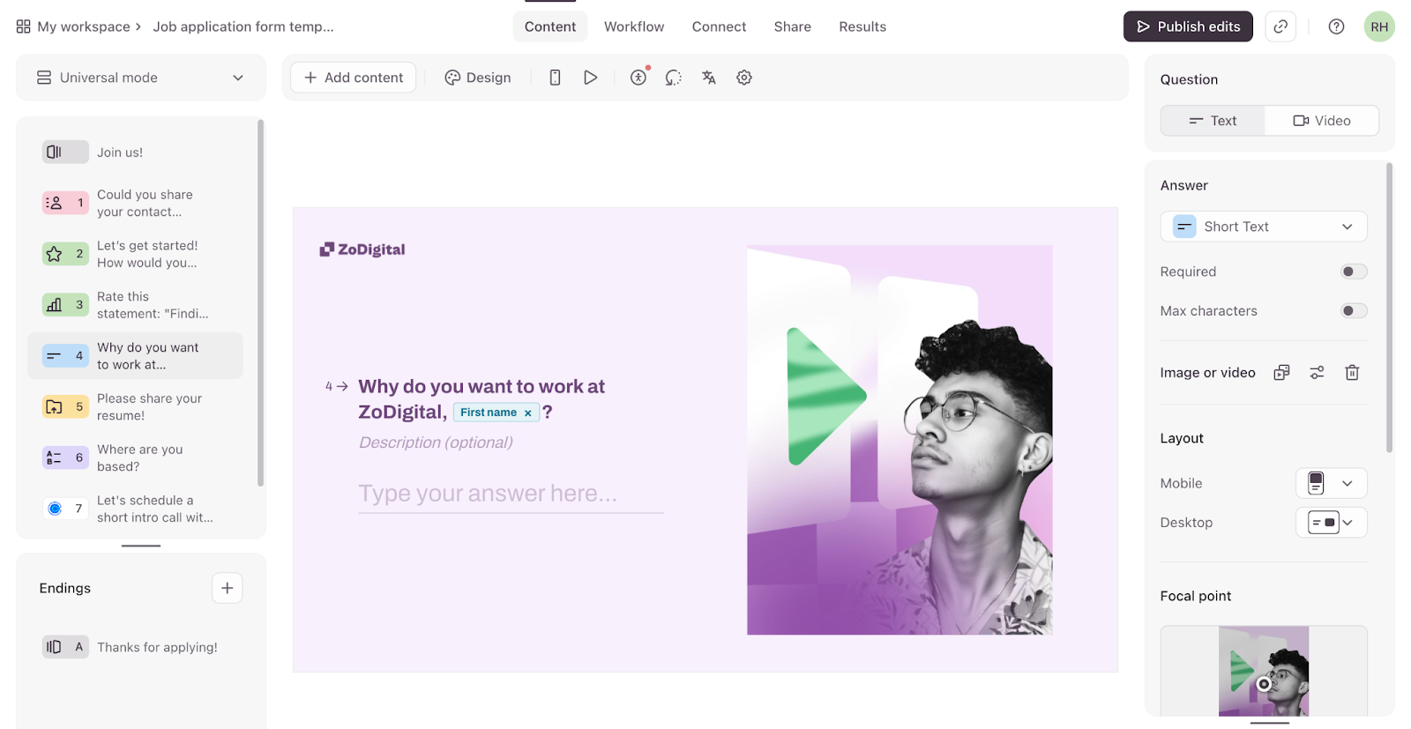This screenshot has width=1411, height=729.
Task: Go to My workspace breadcrumb
Action: [84, 26]
